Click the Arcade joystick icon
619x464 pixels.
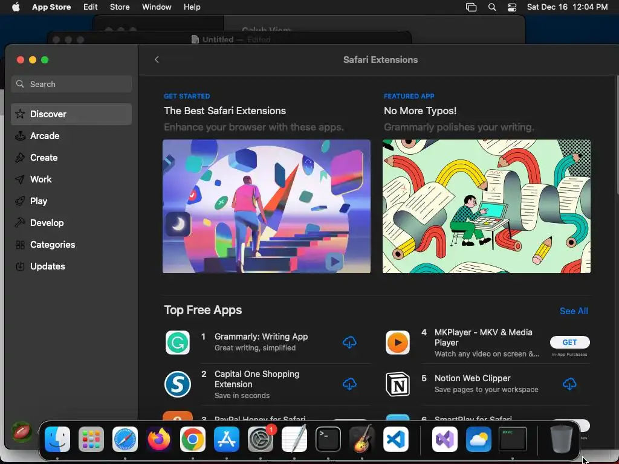[20, 136]
